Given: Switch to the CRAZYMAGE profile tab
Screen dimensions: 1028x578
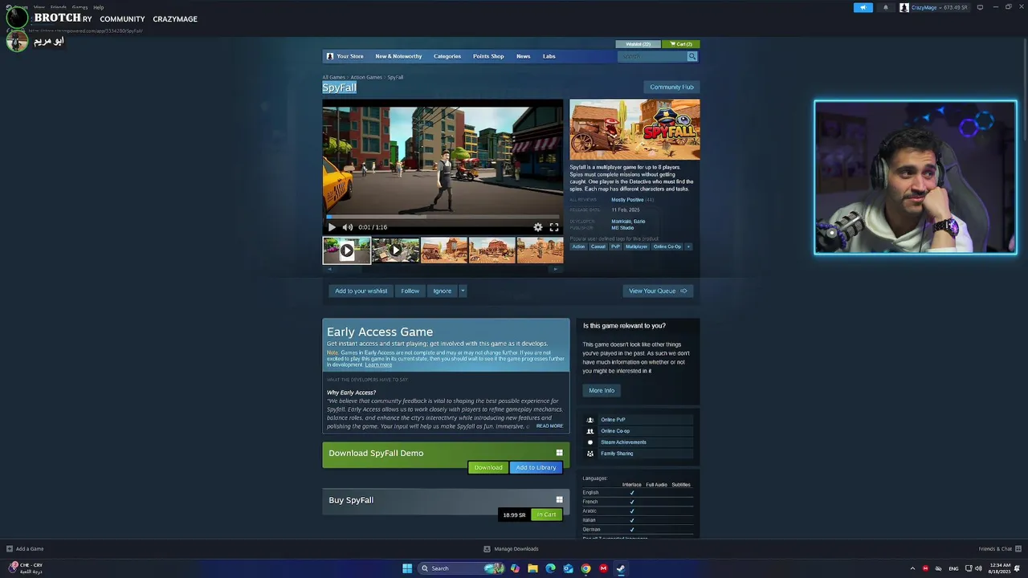Looking at the screenshot, I should (x=175, y=18).
